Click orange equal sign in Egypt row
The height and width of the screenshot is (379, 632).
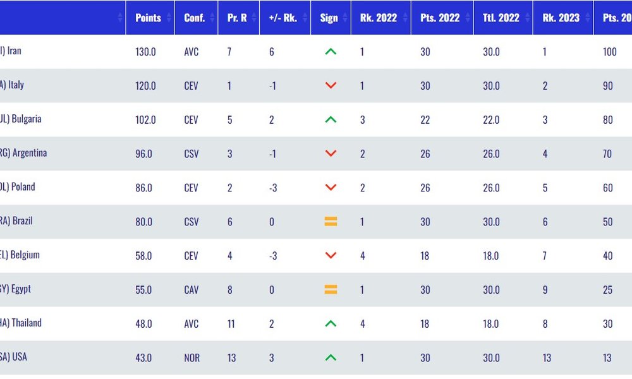coord(331,289)
